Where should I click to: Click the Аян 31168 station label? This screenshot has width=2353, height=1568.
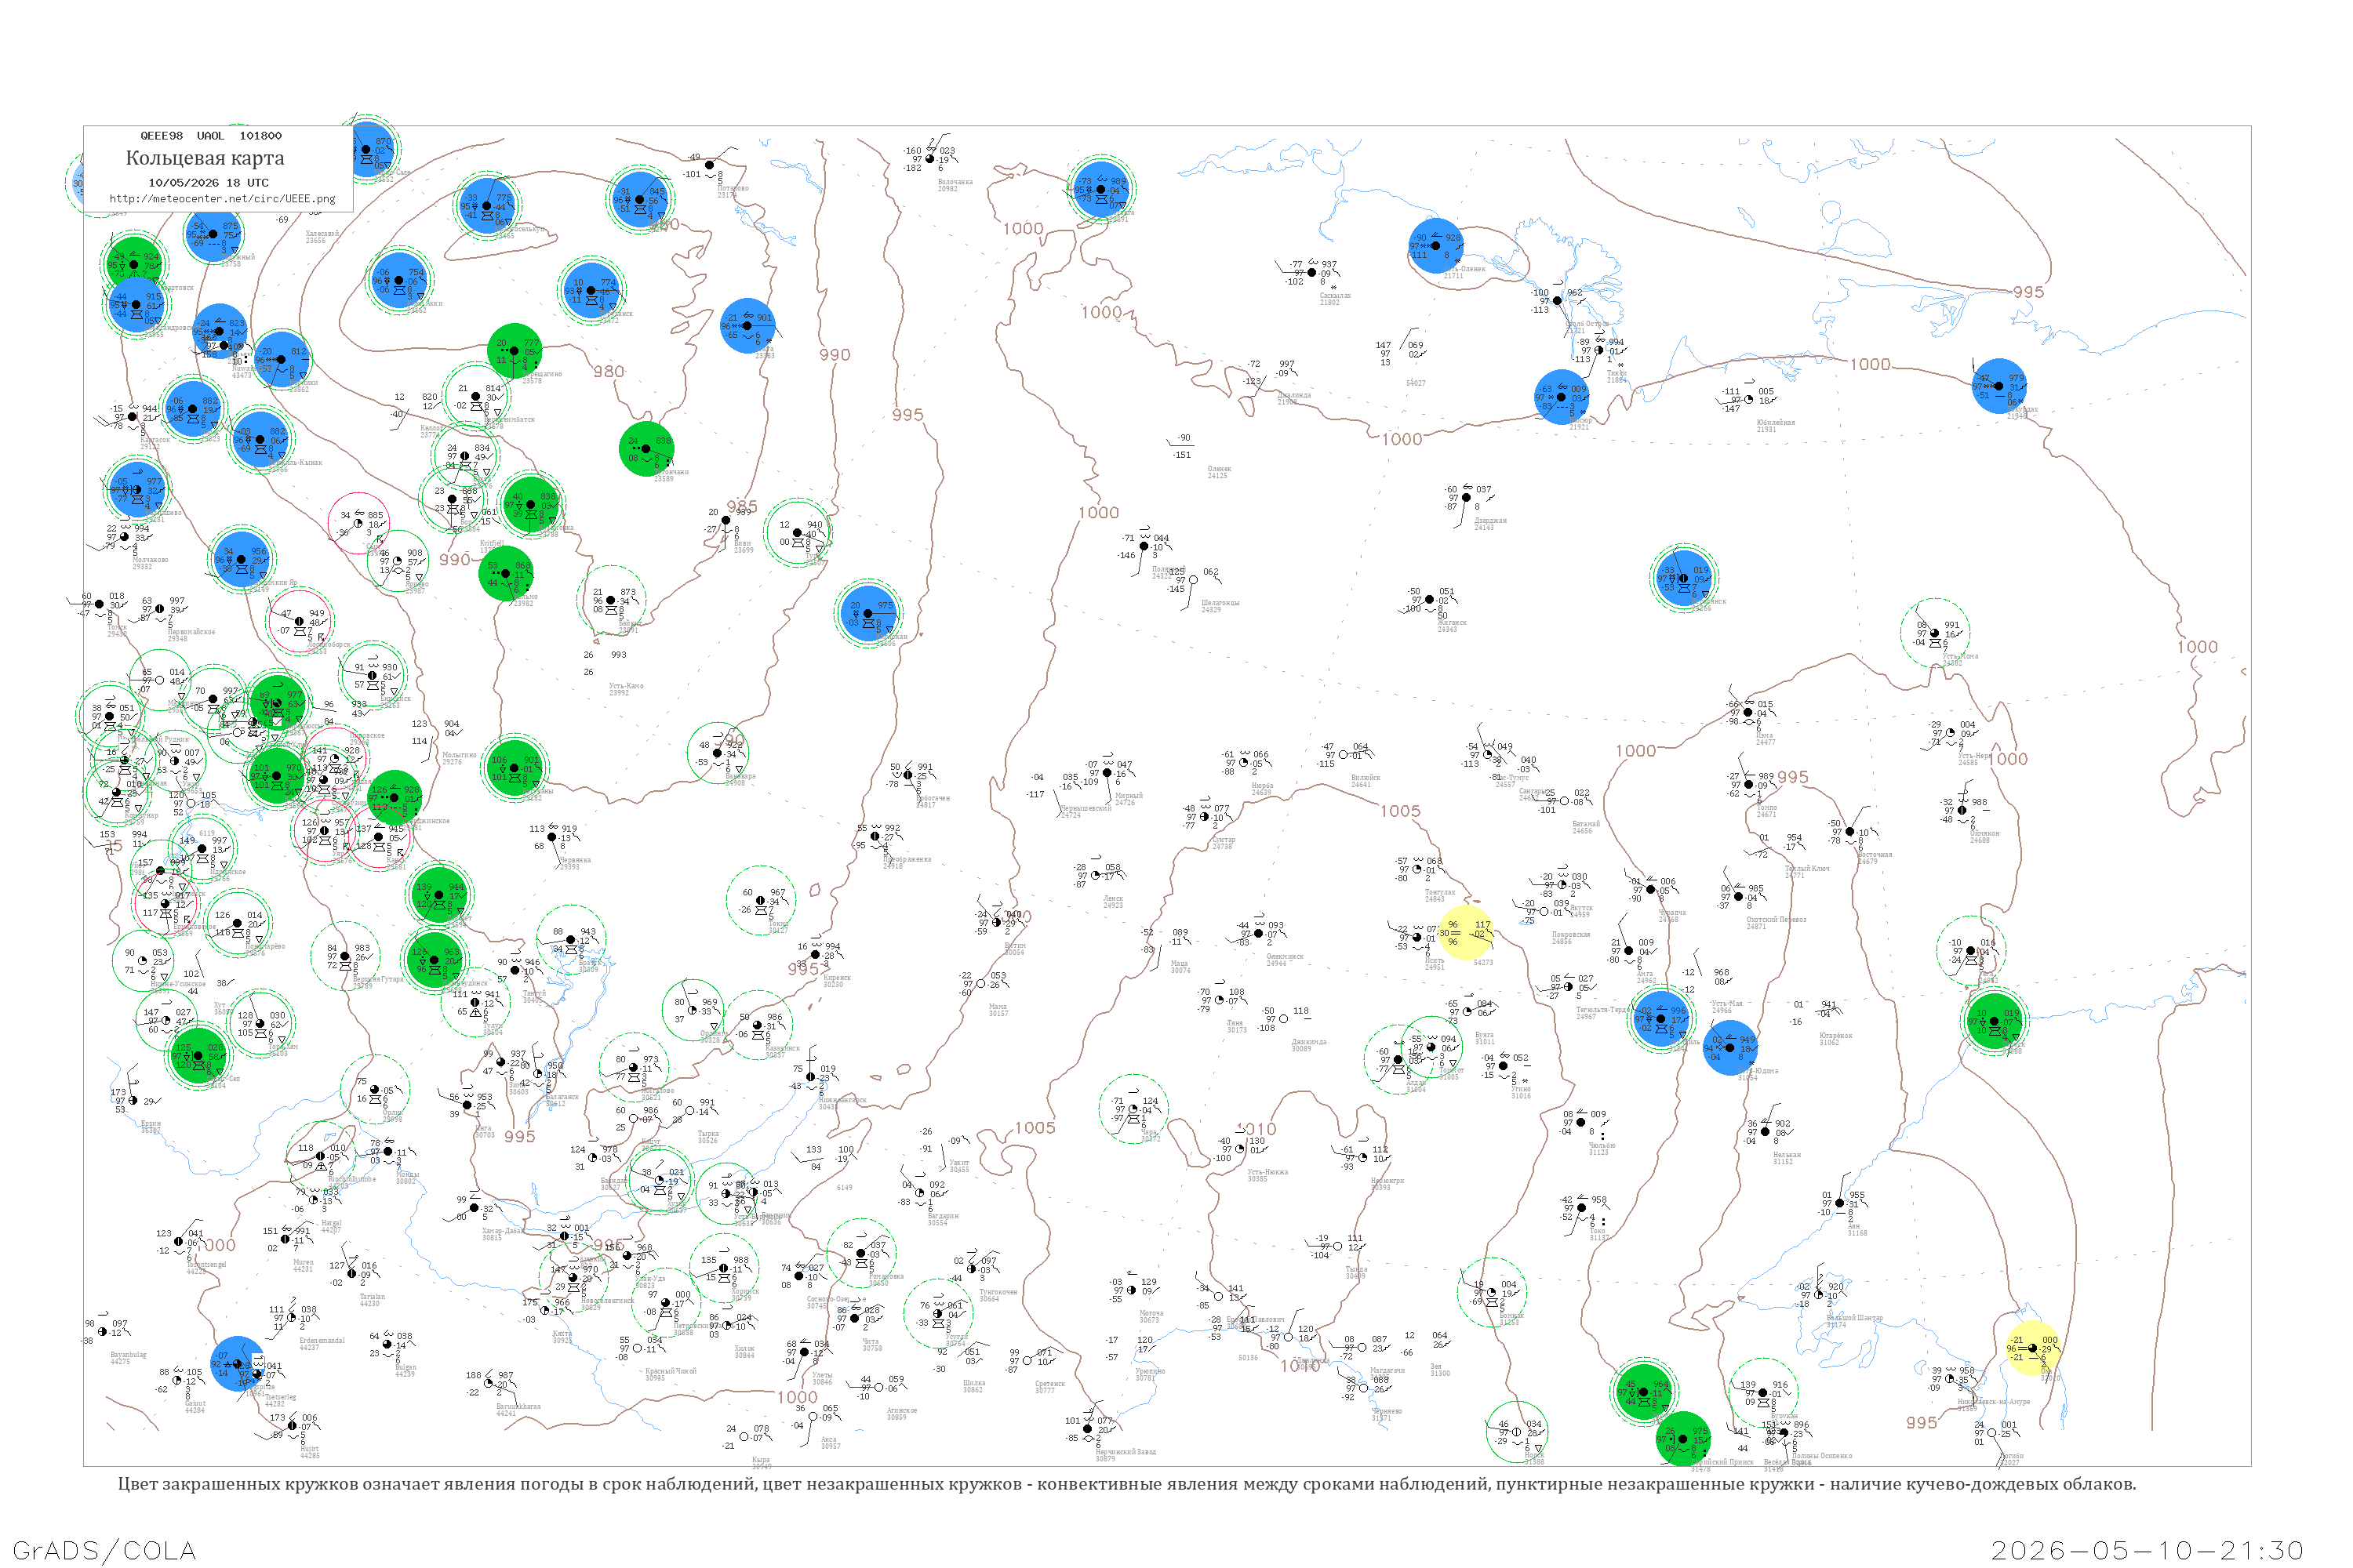click(x=1857, y=1229)
